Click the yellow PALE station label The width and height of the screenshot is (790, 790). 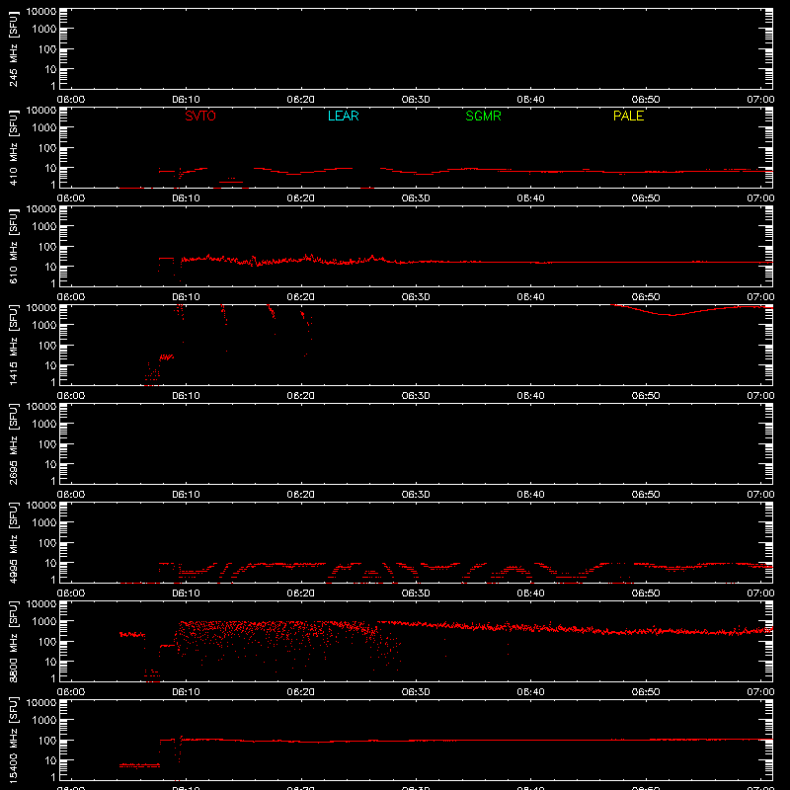coord(628,116)
